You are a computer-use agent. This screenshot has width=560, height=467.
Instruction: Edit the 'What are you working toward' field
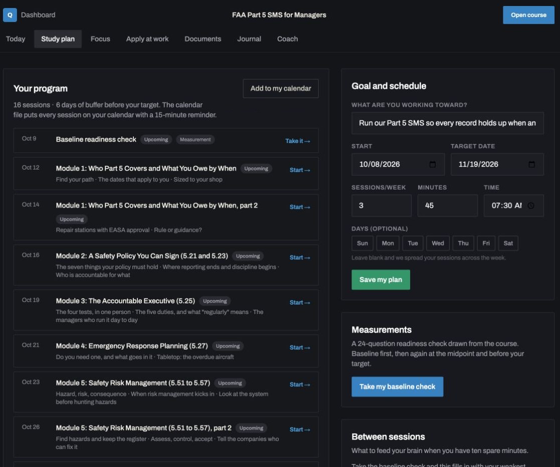(x=448, y=123)
